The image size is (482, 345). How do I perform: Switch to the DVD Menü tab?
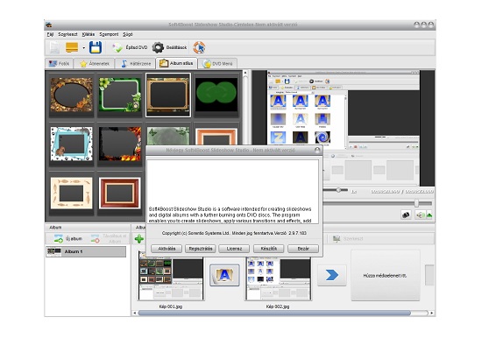pyautogui.click(x=217, y=64)
